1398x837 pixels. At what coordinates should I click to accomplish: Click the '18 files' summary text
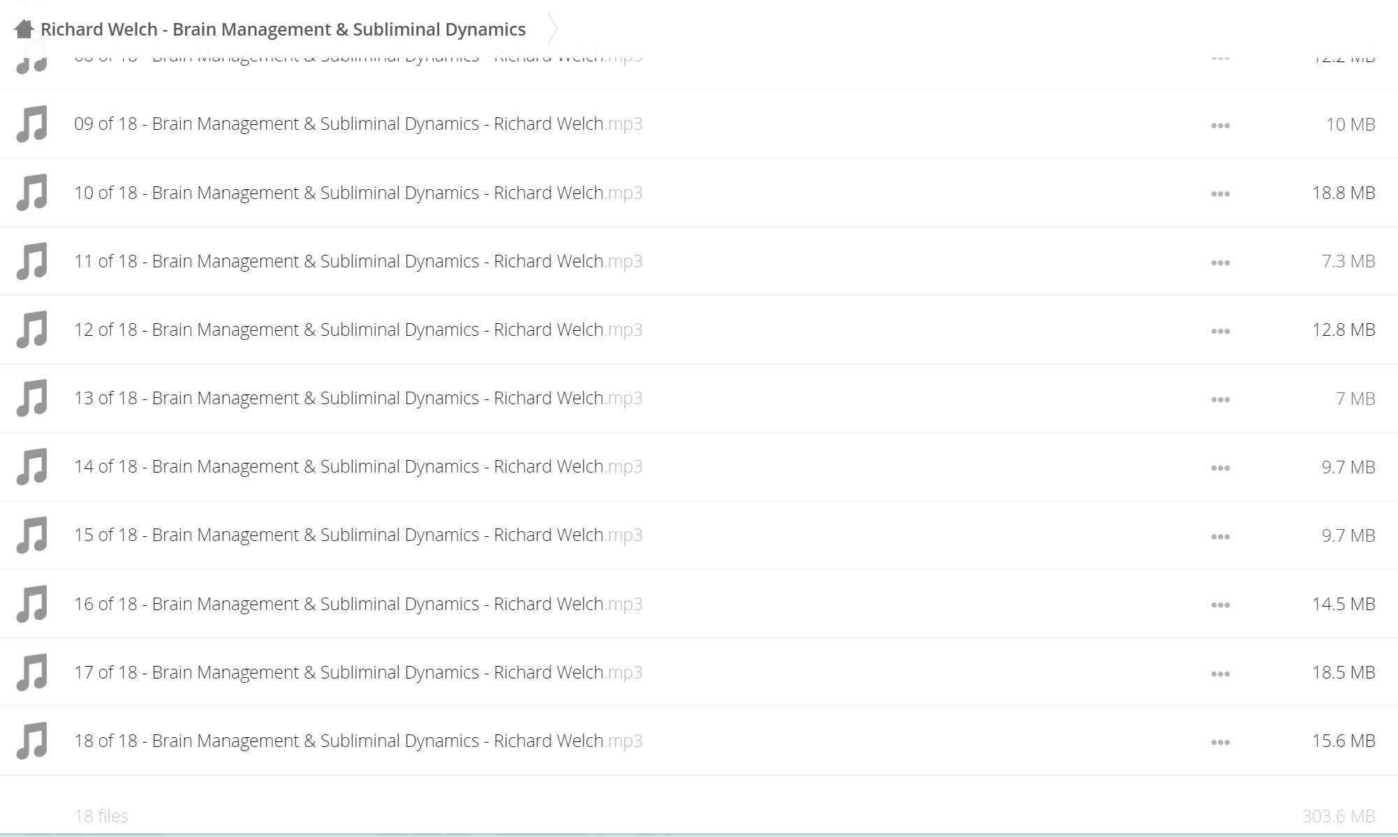tap(101, 815)
